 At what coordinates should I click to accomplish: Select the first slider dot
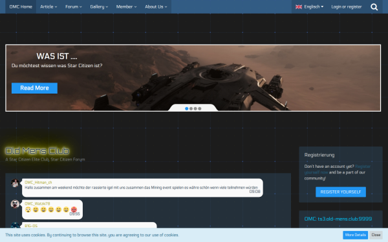(x=187, y=108)
